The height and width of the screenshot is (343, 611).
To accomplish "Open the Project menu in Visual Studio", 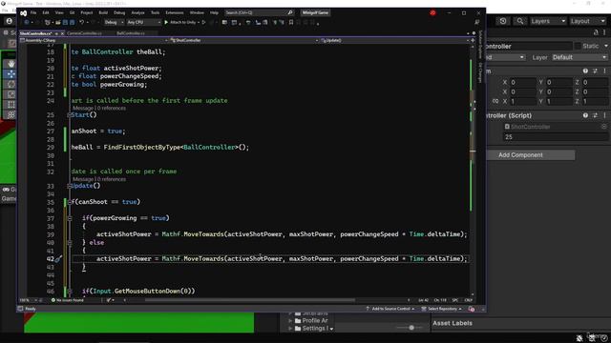I will 87,12.
